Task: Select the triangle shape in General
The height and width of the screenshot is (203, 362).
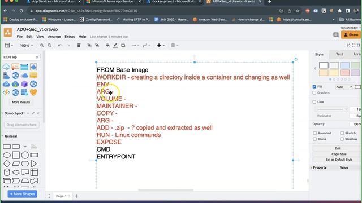Action: click(34, 164)
